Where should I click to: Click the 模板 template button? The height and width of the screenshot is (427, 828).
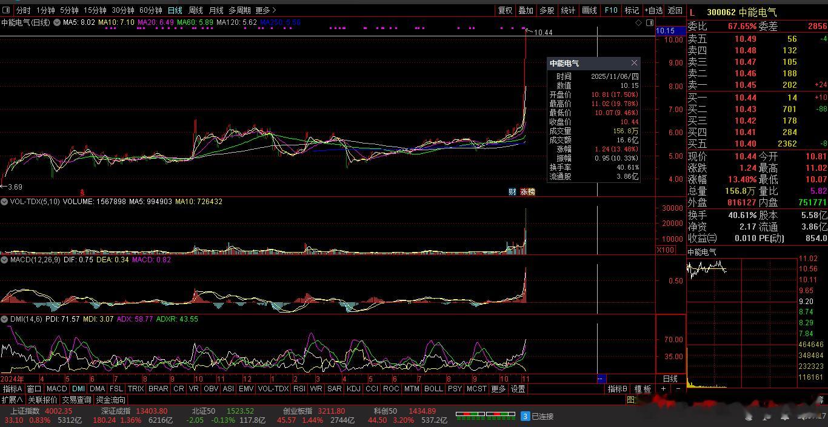[643, 389]
